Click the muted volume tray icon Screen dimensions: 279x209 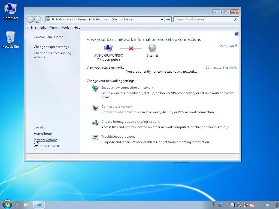[252, 205]
